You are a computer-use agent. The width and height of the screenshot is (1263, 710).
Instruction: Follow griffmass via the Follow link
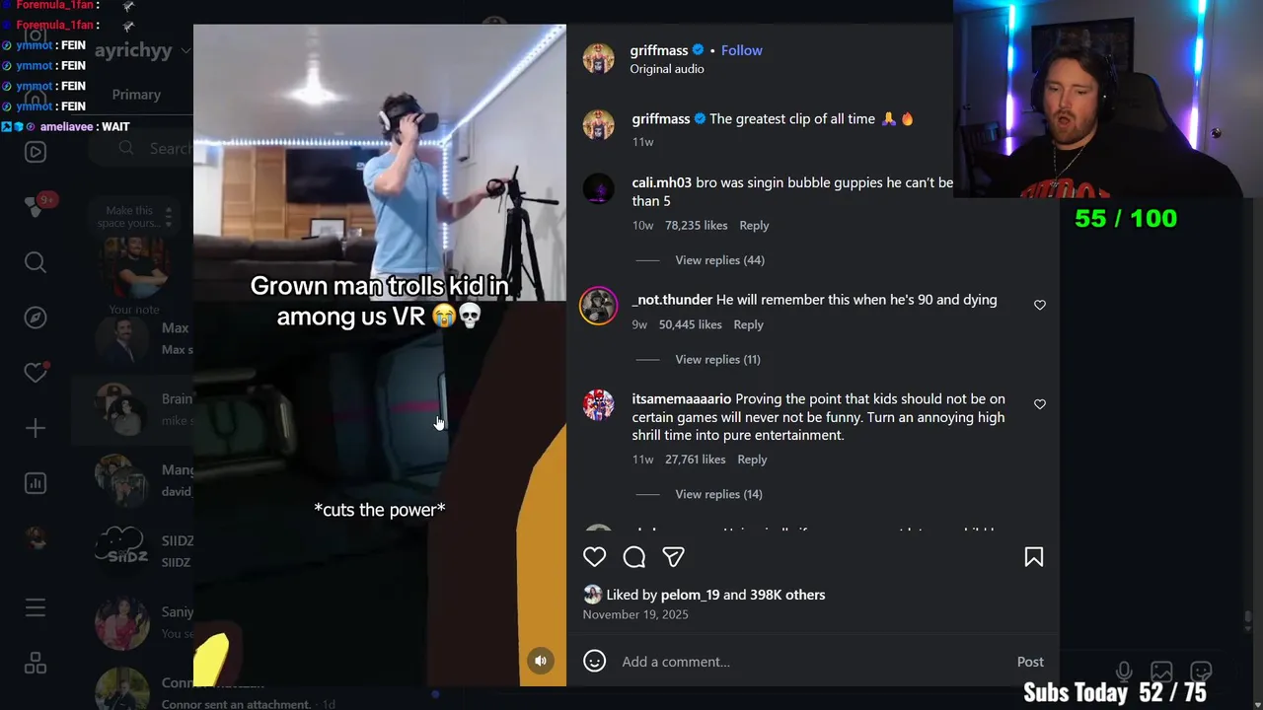741,50
